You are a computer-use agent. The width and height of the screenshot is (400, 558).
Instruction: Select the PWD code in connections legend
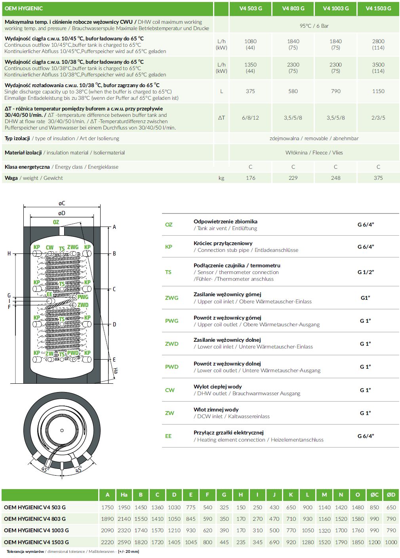tap(171, 367)
